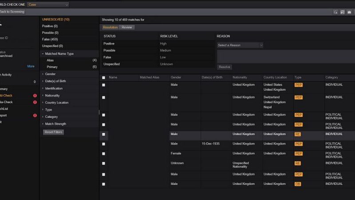Screen dimensions: 355x200
Task: Click the folder icon in top toolbar
Action: point(349,12)
